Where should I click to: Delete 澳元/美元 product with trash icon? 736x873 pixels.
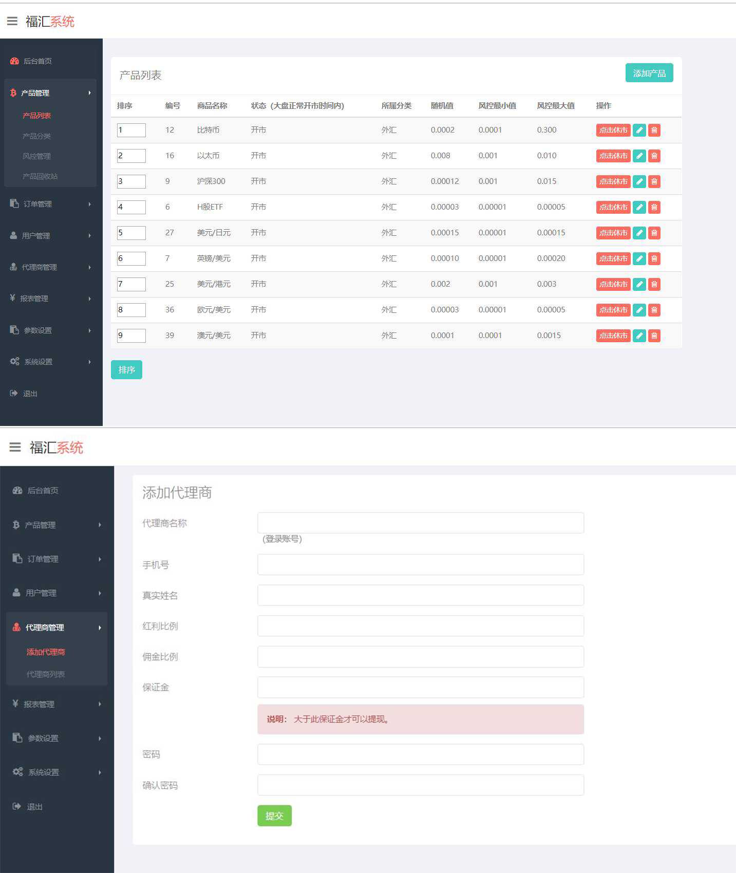[x=654, y=336]
